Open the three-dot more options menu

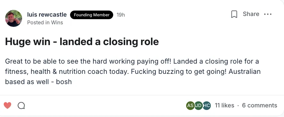click(x=268, y=14)
